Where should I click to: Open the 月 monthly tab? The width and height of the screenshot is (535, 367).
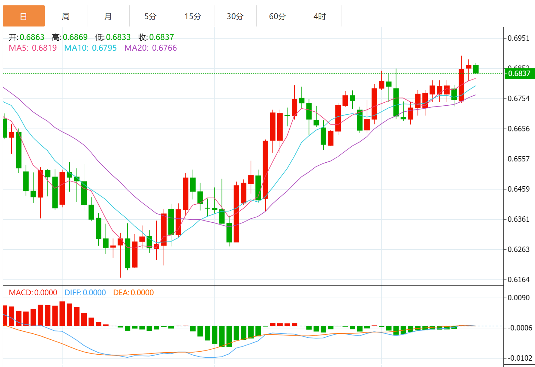coord(108,16)
